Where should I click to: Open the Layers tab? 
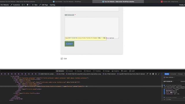(x=124, y=71)
